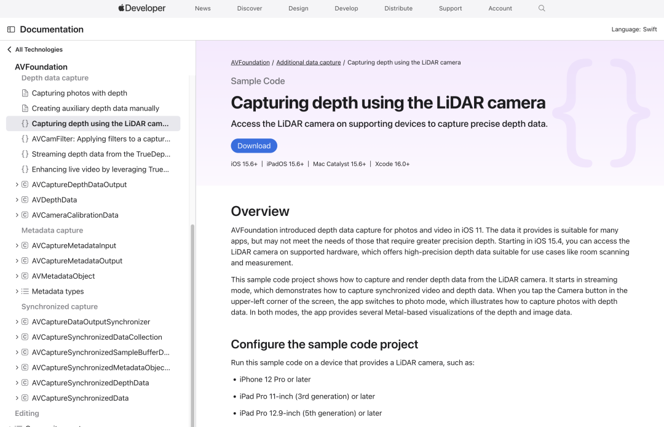The height and width of the screenshot is (427, 664).
Task: Select AVCaptureSynchronizedDataCollection in sidebar
Action: tap(97, 337)
